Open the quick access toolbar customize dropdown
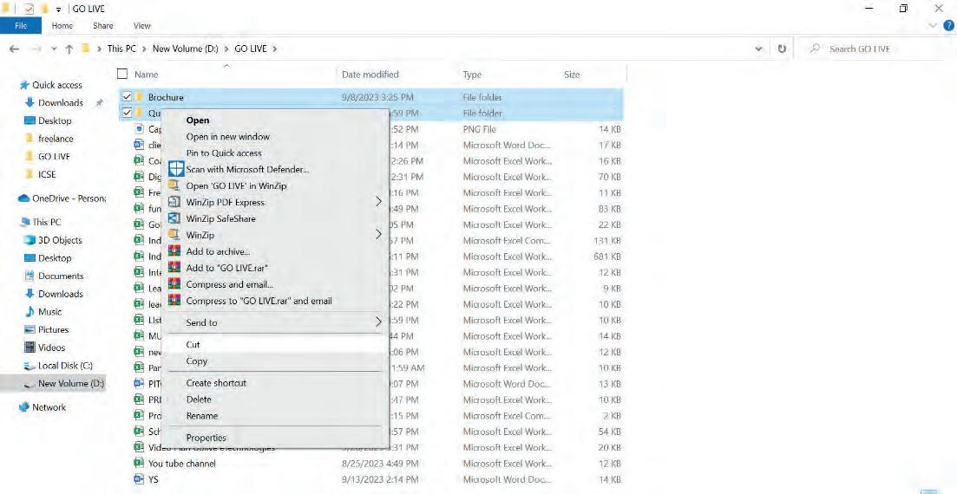The width and height of the screenshot is (957, 494). pos(59,10)
